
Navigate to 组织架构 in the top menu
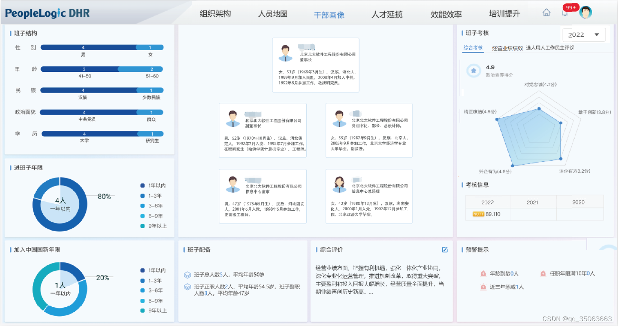(214, 13)
